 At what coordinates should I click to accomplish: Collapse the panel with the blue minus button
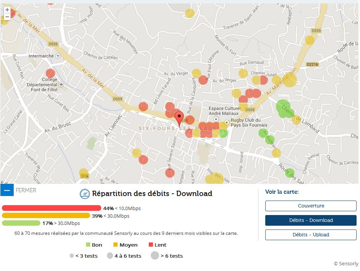(x=7, y=190)
